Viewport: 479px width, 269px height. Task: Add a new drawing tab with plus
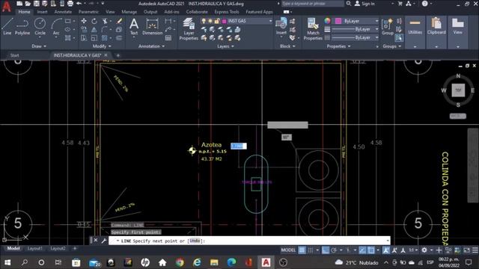[118, 55]
